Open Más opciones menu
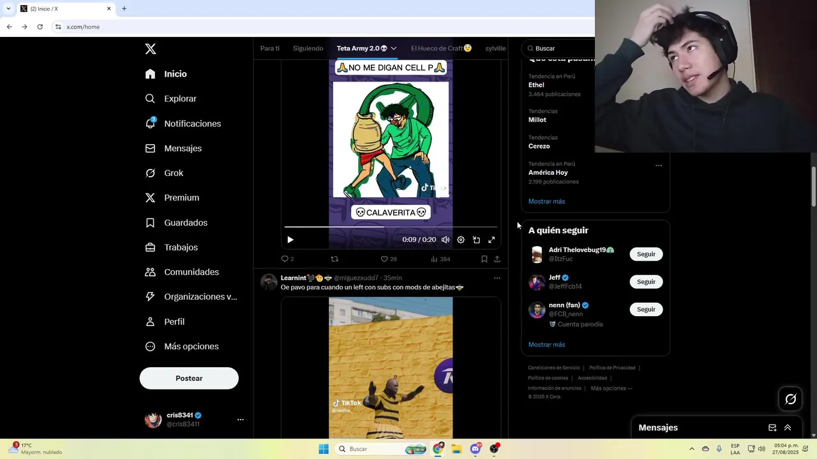The image size is (817, 459). 182,346
